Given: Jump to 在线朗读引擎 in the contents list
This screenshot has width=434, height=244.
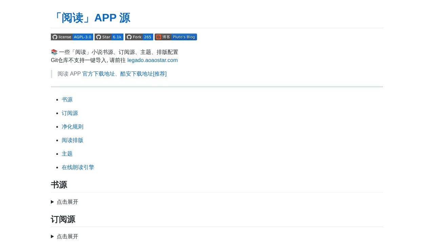Looking at the screenshot, I should 78,167.
